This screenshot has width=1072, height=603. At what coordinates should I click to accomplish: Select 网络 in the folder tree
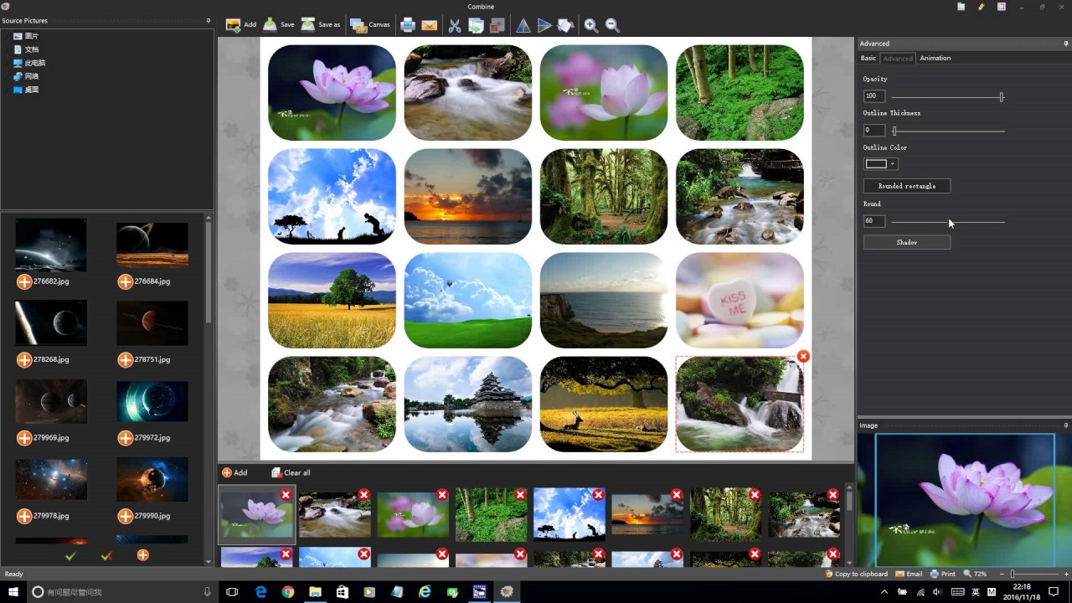[x=26, y=76]
